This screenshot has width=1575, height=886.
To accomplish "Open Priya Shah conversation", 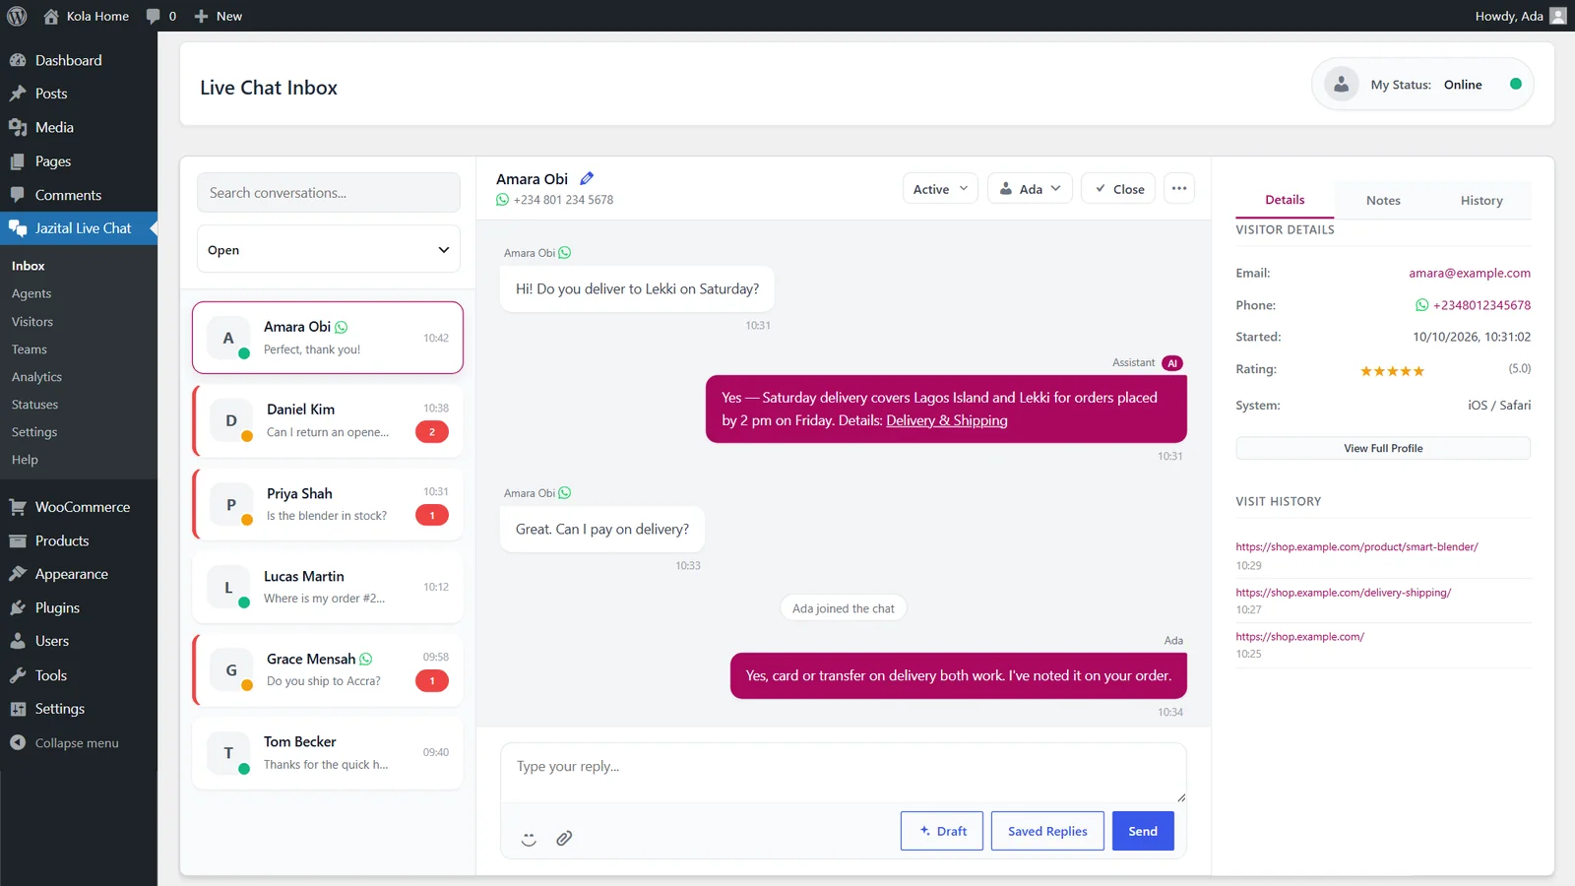I will coord(328,504).
